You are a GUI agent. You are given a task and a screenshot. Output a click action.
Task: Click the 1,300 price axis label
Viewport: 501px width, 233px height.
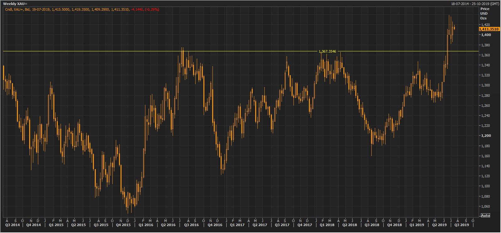[x=486, y=85]
